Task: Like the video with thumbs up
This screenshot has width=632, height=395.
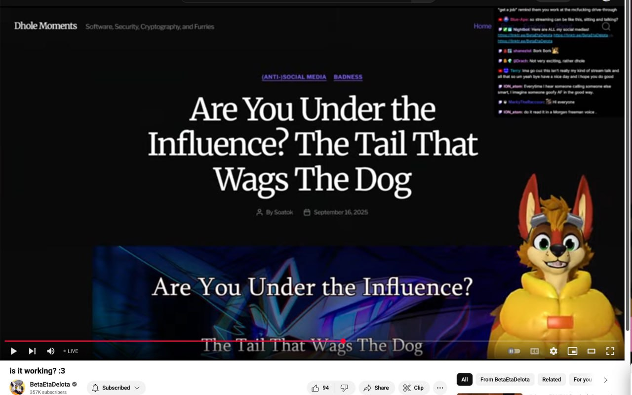Action: 320,388
